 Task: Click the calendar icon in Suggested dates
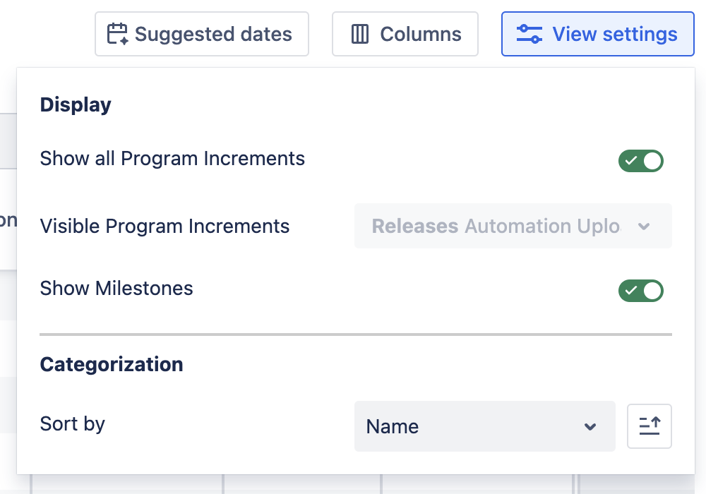(x=117, y=34)
